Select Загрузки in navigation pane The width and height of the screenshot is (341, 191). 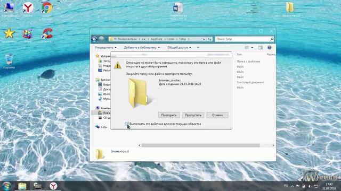pos(104,61)
